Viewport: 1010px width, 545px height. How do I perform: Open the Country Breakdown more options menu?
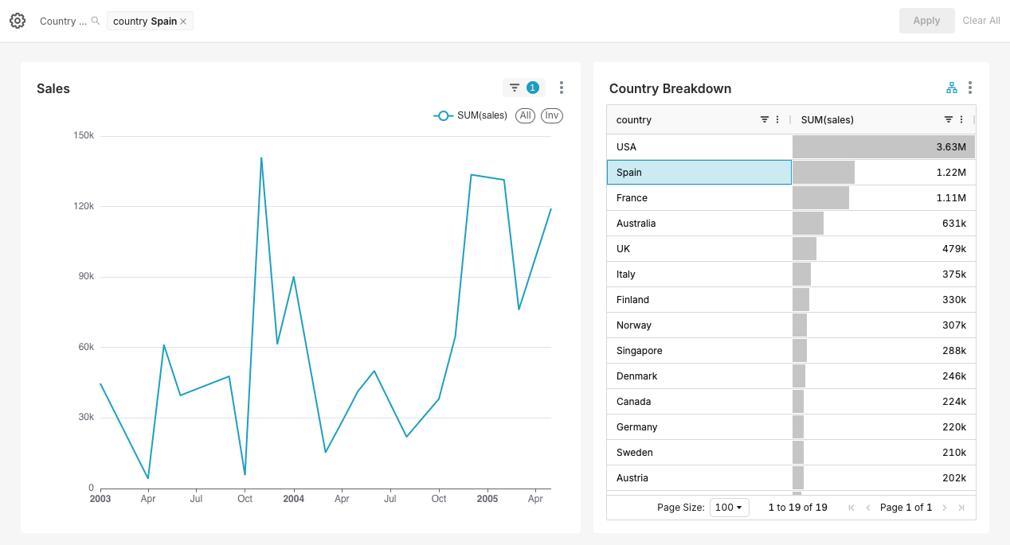tap(970, 88)
